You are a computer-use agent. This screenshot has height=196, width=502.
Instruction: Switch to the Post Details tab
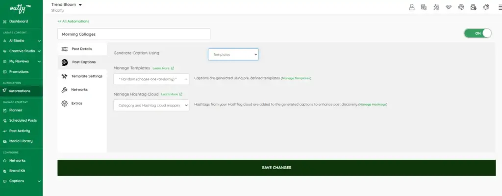tap(82, 49)
